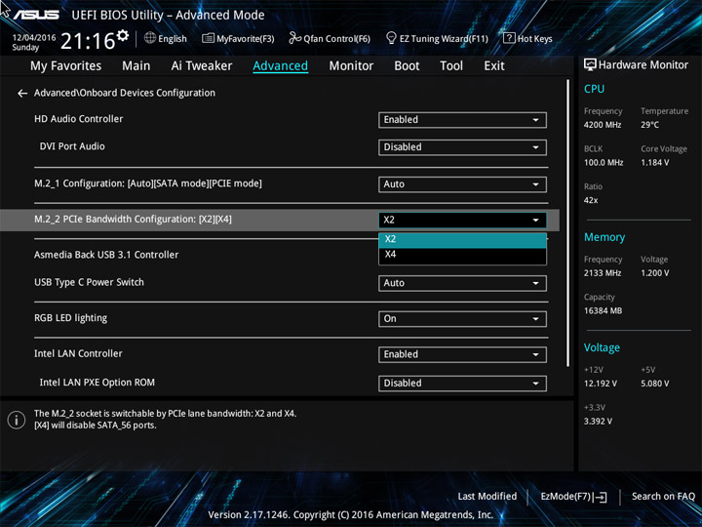Screen dimensions: 702x527
Task: Click Last Modified button
Action: point(487,497)
